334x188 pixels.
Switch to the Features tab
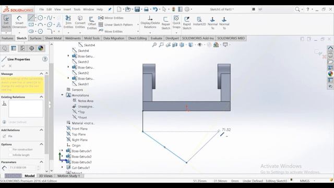click(7, 38)
